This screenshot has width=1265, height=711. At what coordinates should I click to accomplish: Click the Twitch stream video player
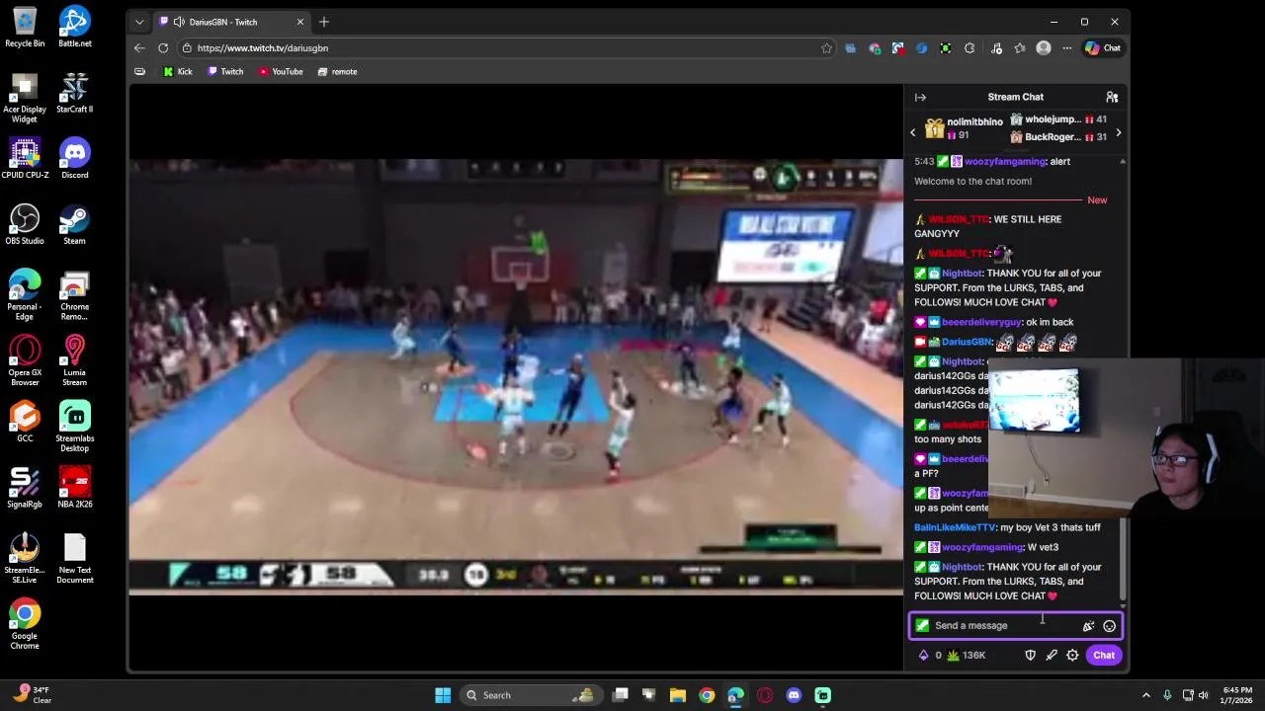coord(515,376)
